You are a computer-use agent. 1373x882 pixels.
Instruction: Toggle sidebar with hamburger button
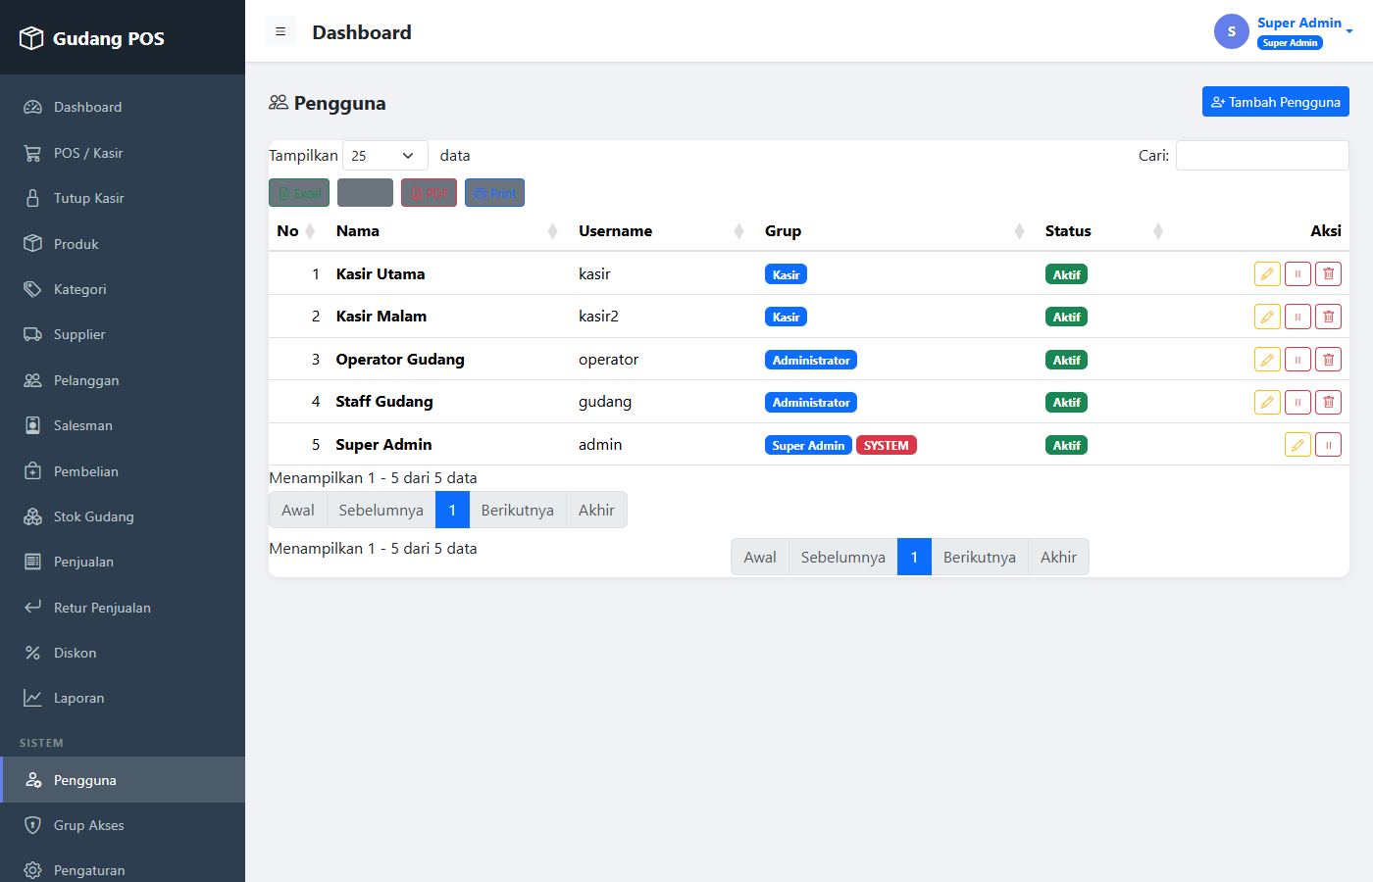(x=280, y=31)
